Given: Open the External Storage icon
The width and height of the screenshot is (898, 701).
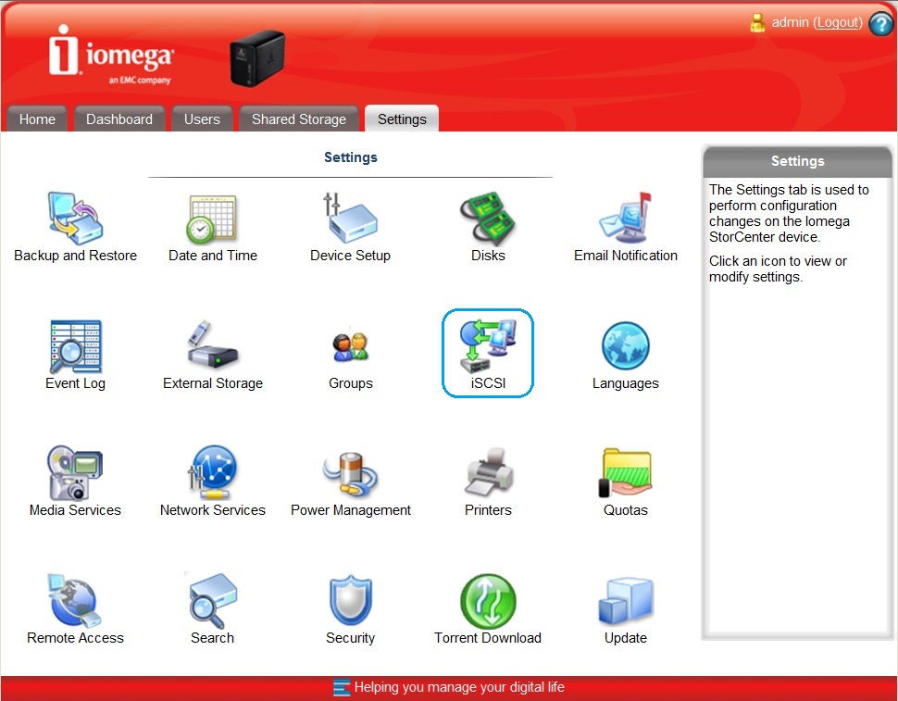Looking at the screenshot, I should [x=213, y=345].
